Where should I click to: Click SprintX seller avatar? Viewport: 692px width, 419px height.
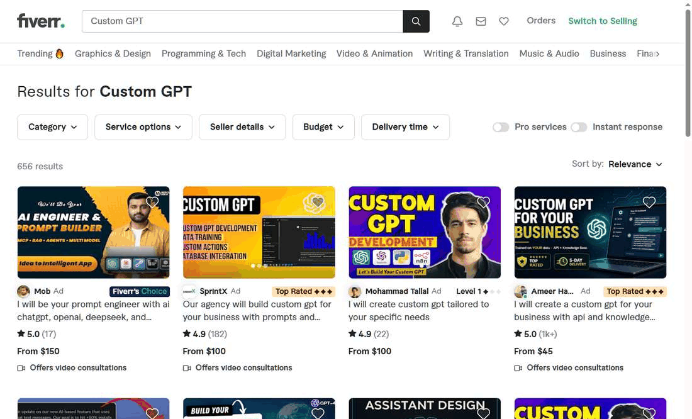click(189, 291)
